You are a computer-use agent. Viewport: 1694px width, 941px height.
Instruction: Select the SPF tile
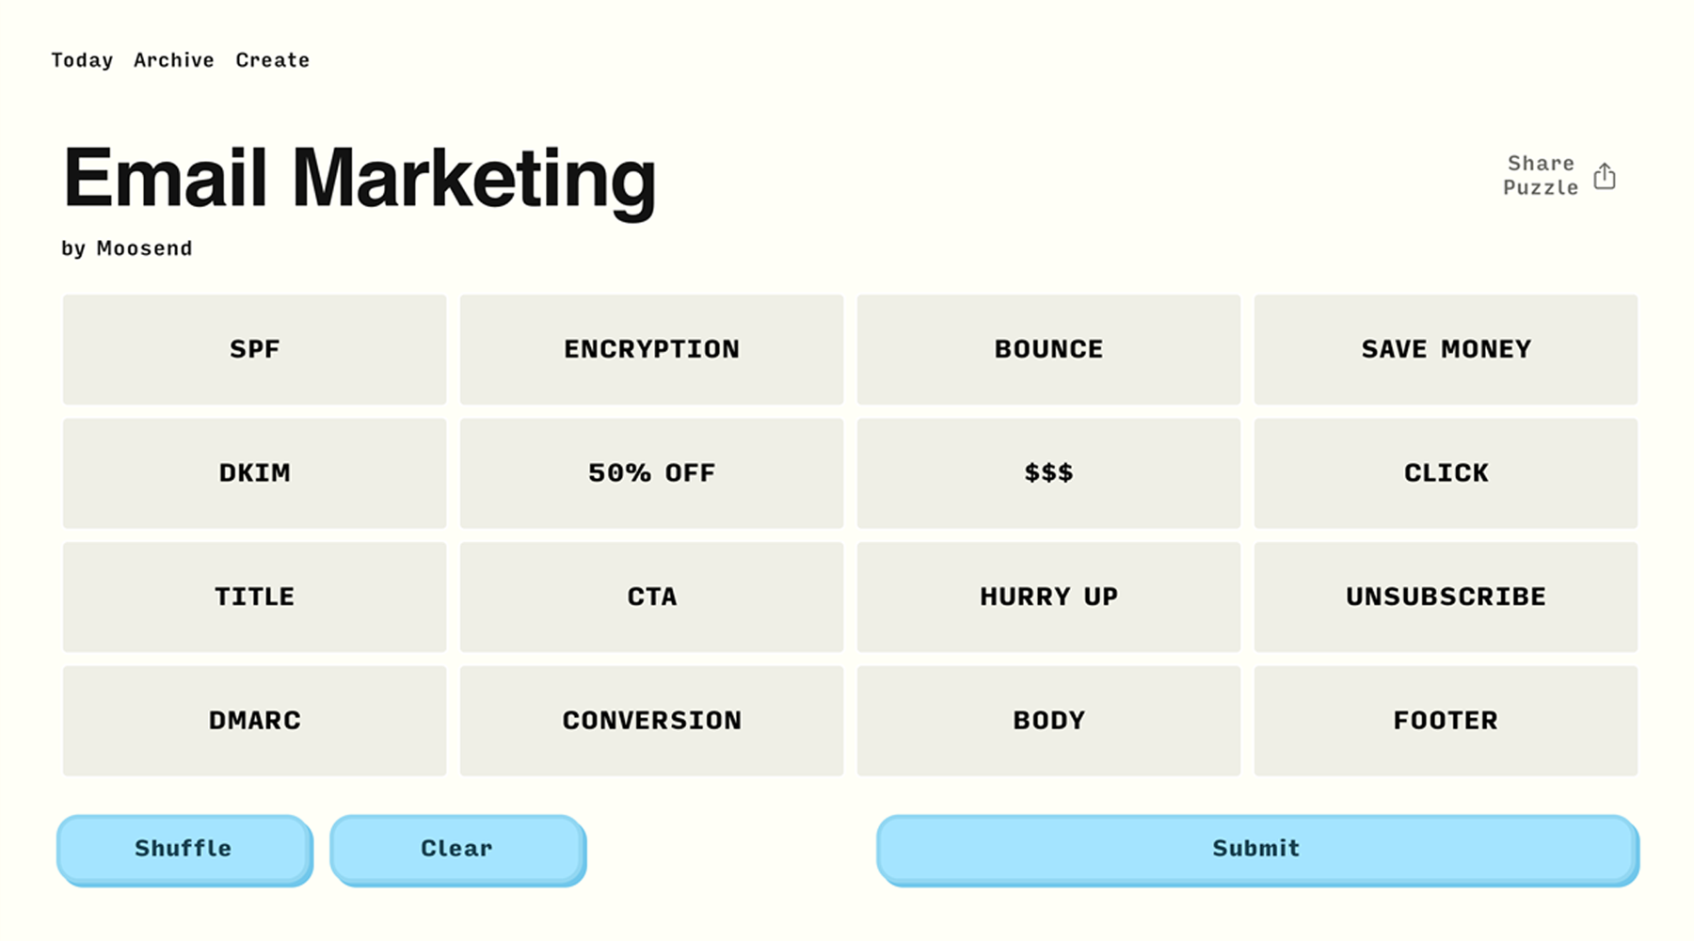(x=254, y=349)
